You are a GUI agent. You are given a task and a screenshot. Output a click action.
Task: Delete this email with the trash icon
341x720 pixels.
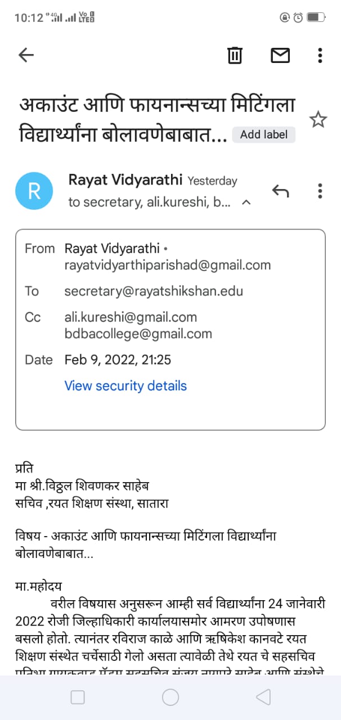234,55
